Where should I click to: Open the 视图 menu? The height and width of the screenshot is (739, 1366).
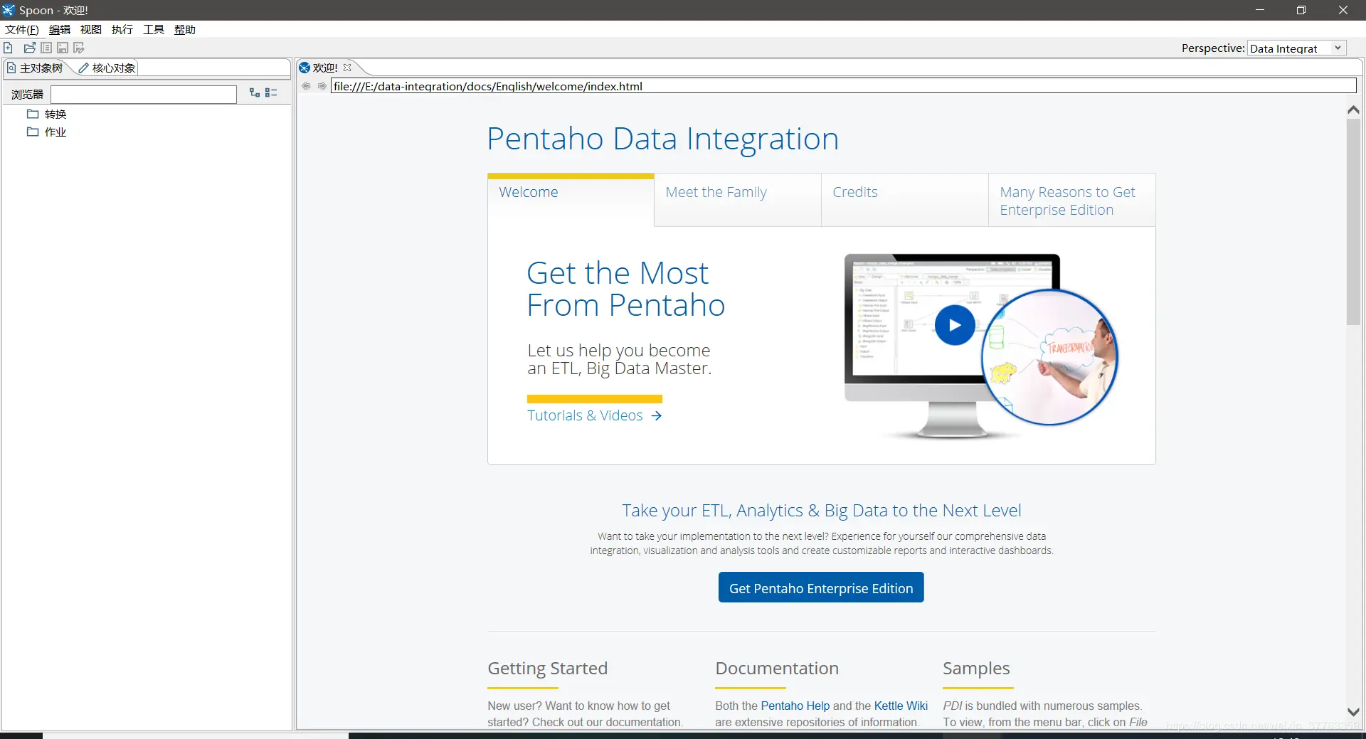coord(91,29)
